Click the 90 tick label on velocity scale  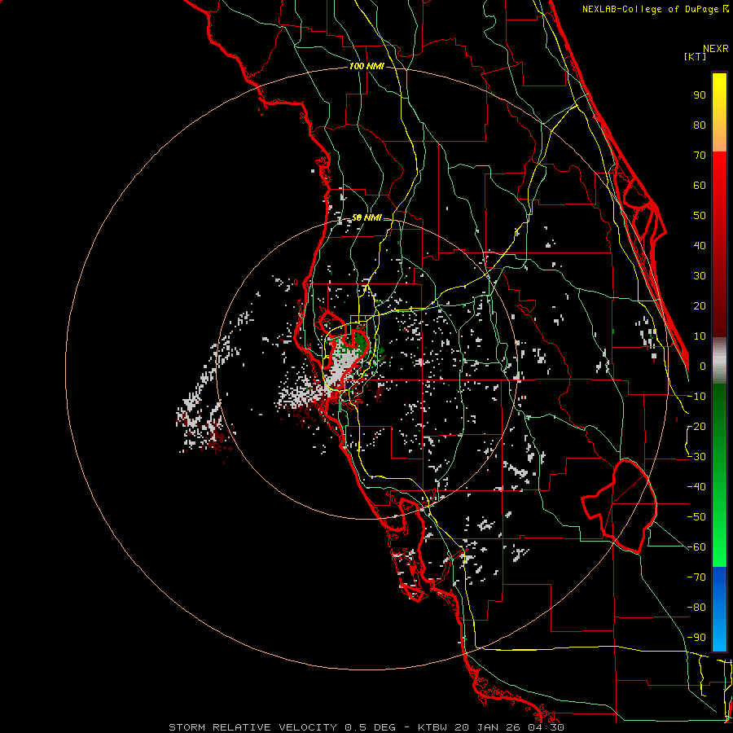(699, 94)
